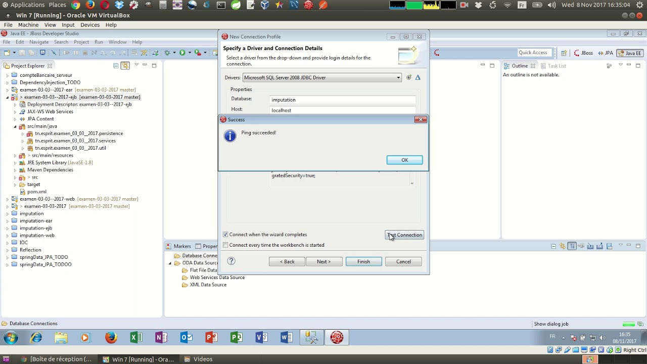Click the New Driver Definition icon
The height and width of the screenshot is (364, 647).
[x=409, y=77]
